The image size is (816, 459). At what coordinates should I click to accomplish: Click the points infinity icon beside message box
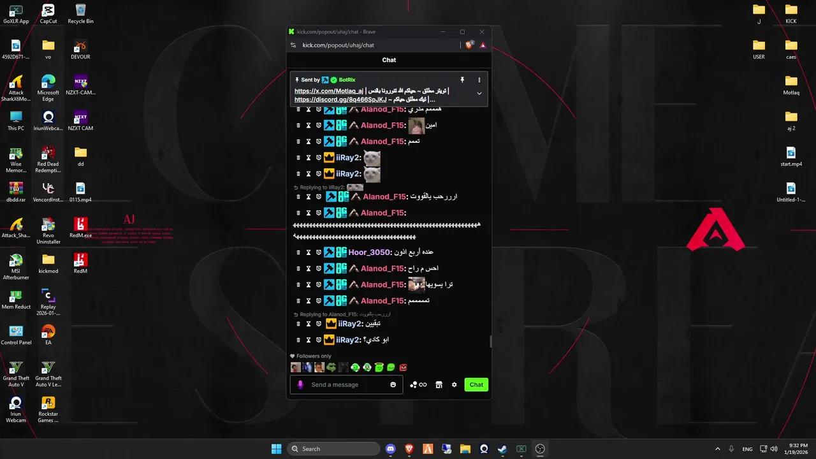click(x=419, y=384)
